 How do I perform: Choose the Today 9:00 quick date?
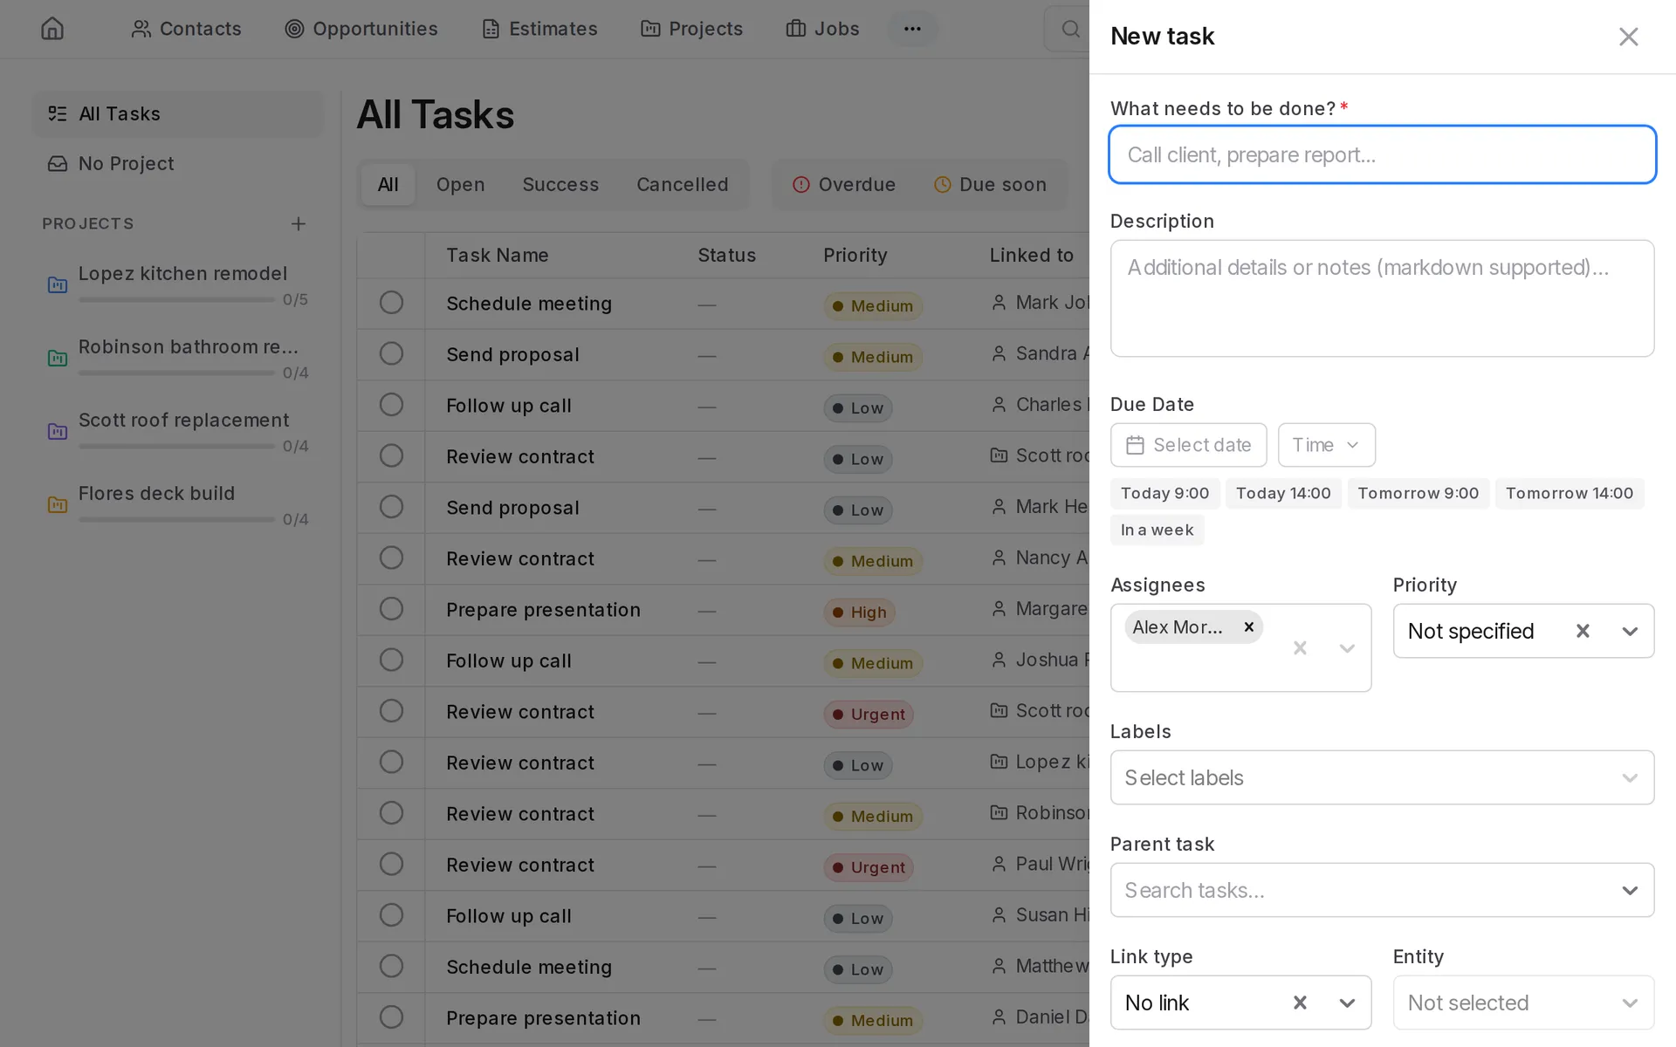pos(1164,493)
